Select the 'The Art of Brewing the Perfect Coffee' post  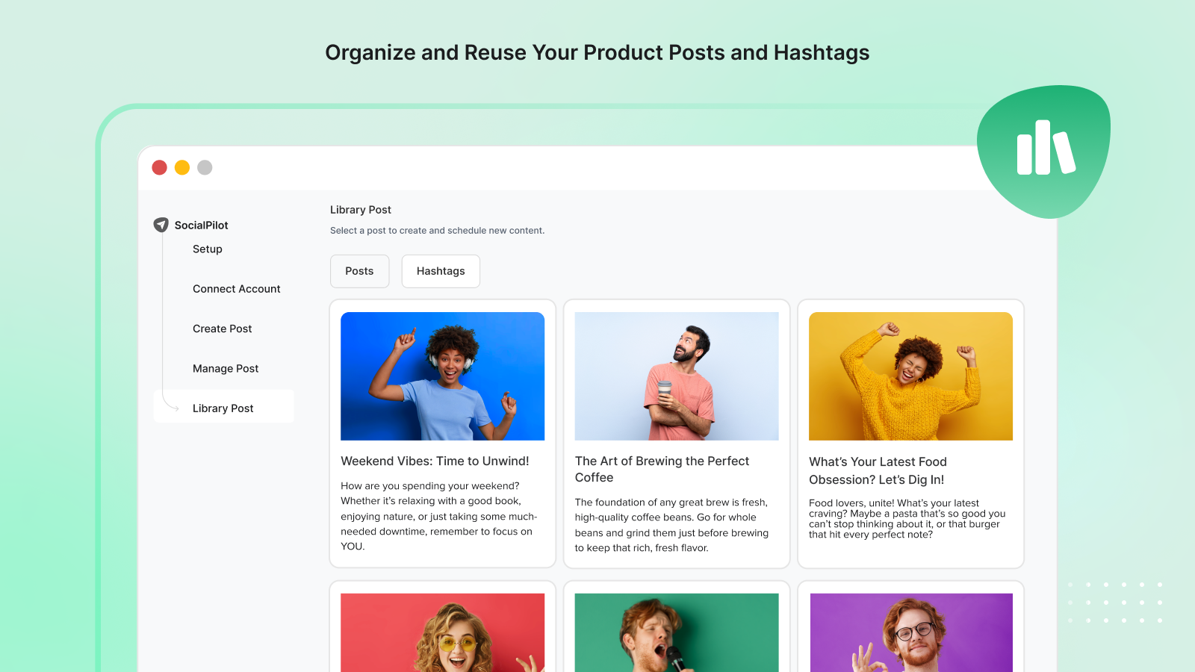tap(662, 469)
